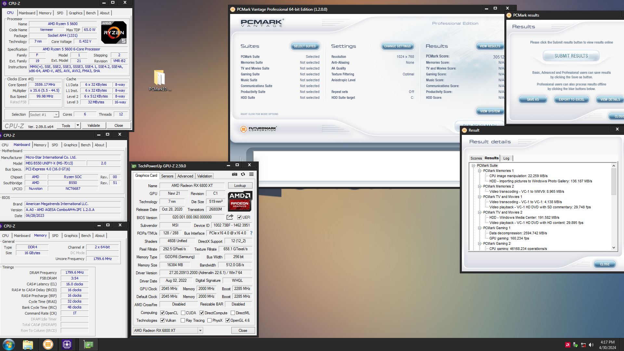Collapse the PCMark Memories 2 node
Image resolution: width=624 pixels, height=351 pixels.
pos(479,187)
